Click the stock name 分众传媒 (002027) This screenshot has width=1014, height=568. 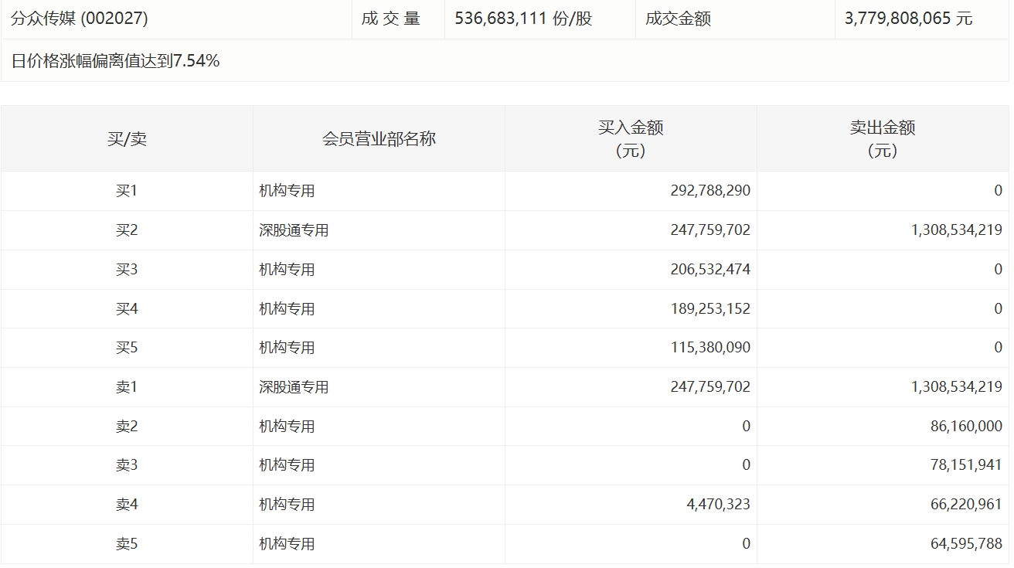(x=80, y=19)
